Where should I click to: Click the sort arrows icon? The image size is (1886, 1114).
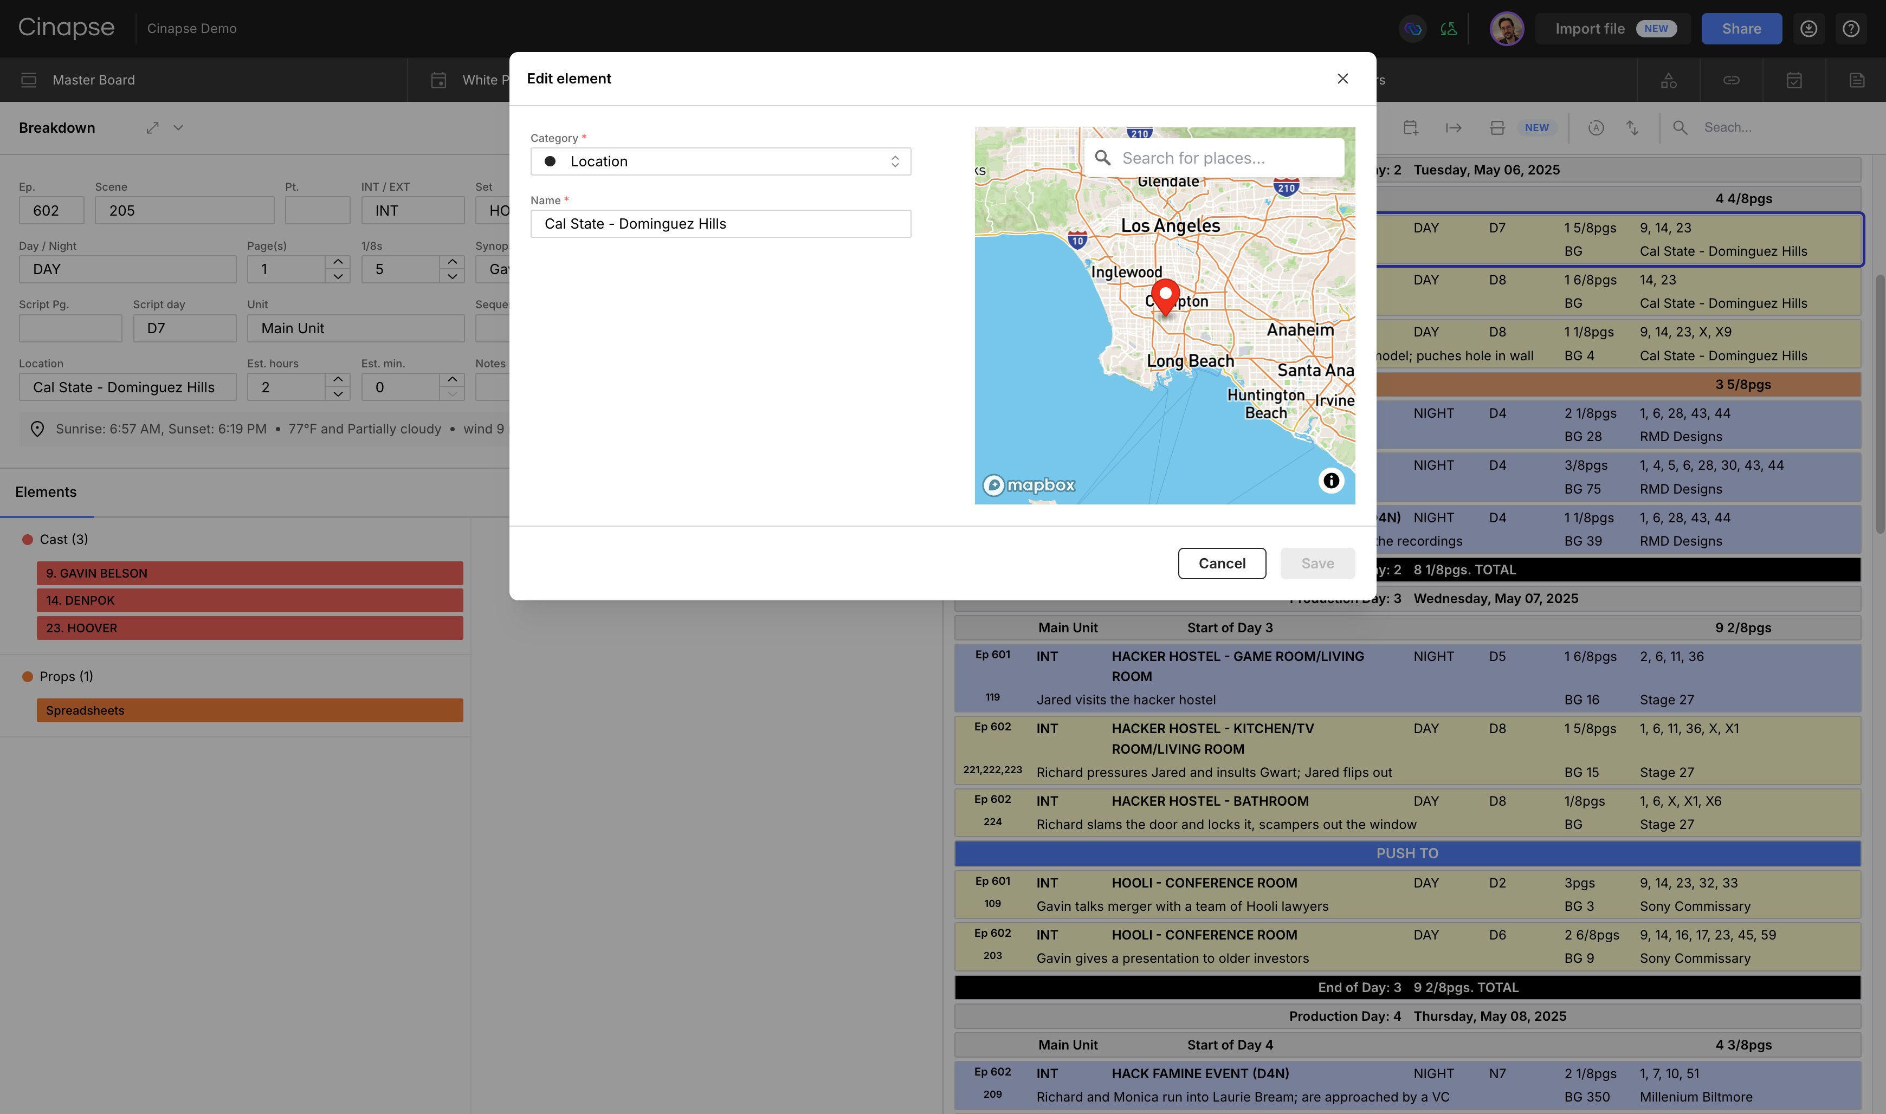(x=1632, y=128)
